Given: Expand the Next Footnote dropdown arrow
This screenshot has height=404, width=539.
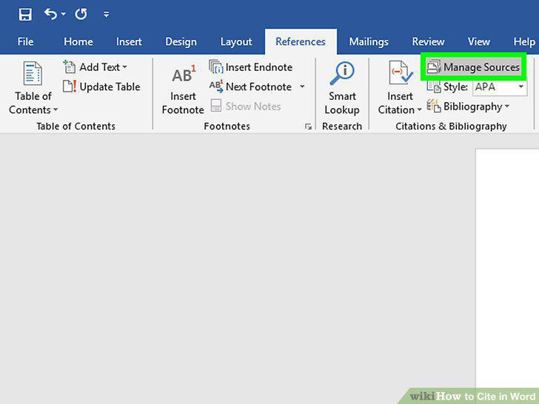Looking at the screenshot, I should point(302,87).
